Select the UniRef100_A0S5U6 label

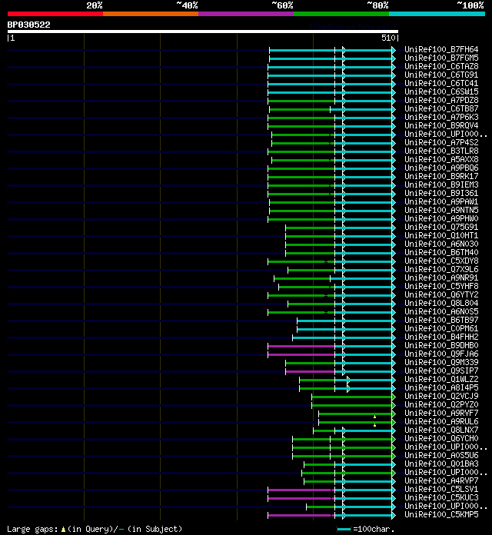[x=441, y=455]
